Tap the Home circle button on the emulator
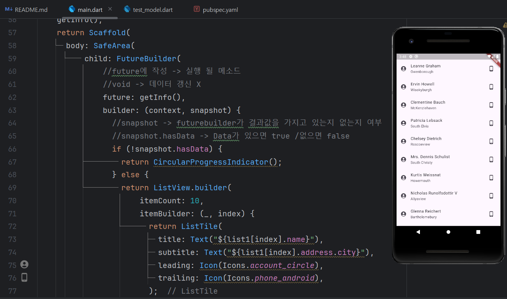 [448, 232]
